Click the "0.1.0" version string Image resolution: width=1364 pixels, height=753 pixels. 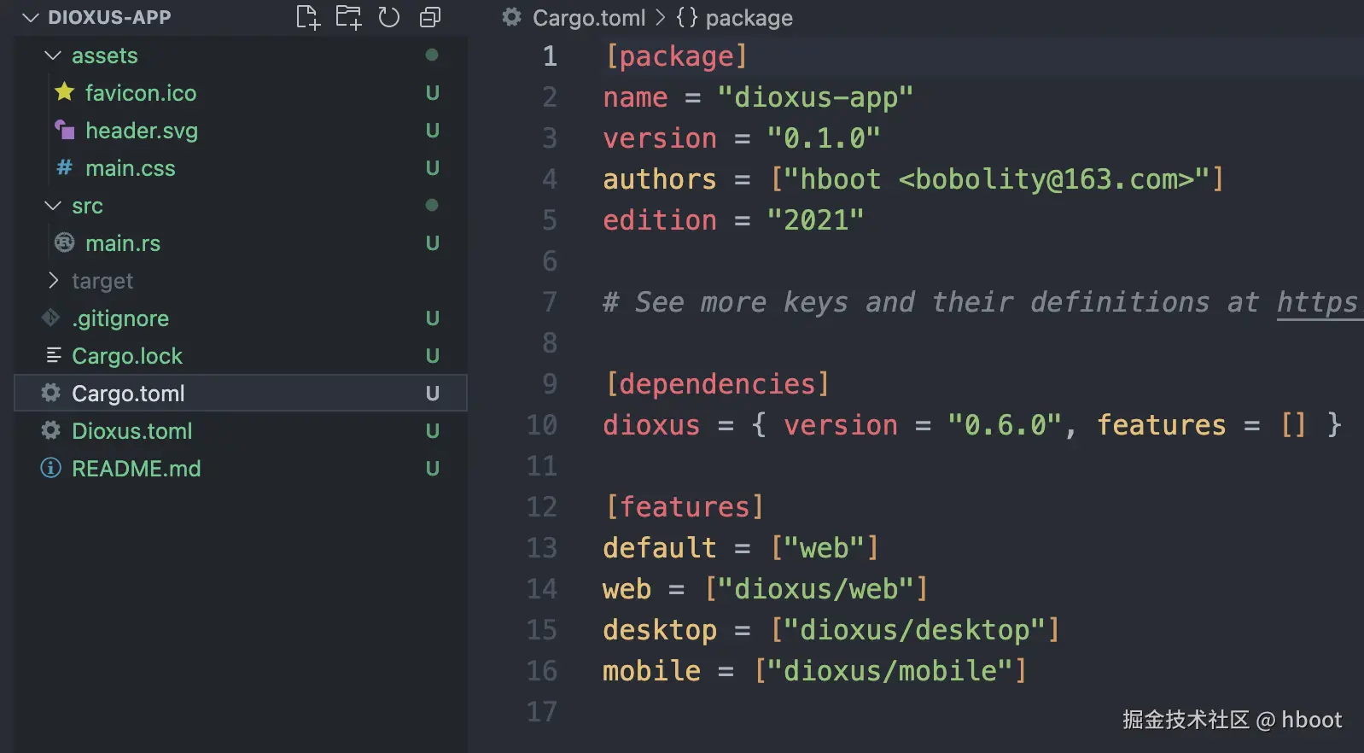click(x=823, y=138)
